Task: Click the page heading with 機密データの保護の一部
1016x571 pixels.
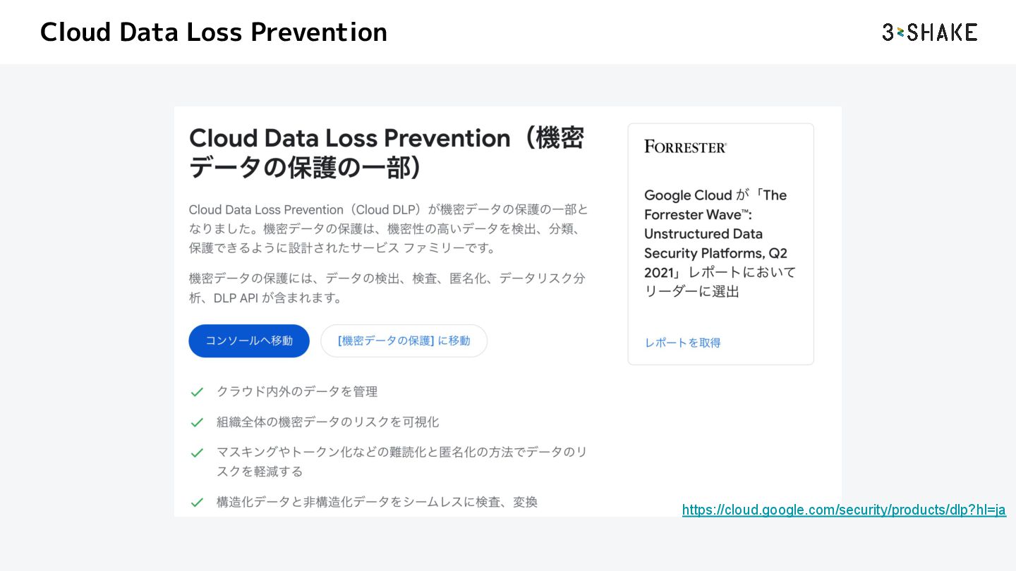Action: click(387, 152)
